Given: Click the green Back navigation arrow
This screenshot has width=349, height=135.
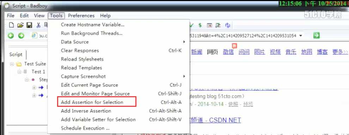Looking at the screenshot, I should pos(11,36).
